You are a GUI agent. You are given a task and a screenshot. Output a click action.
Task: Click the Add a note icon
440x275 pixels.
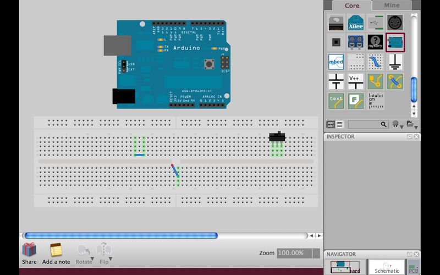[x=56, y=250]
